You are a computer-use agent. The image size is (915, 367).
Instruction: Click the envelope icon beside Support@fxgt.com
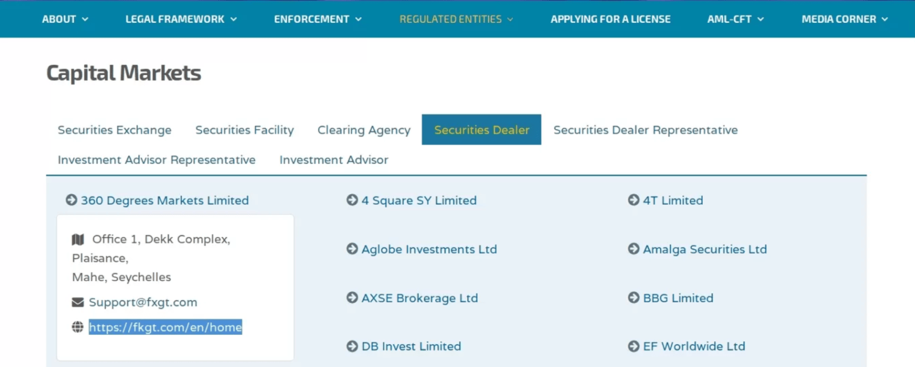click(78, 302)
